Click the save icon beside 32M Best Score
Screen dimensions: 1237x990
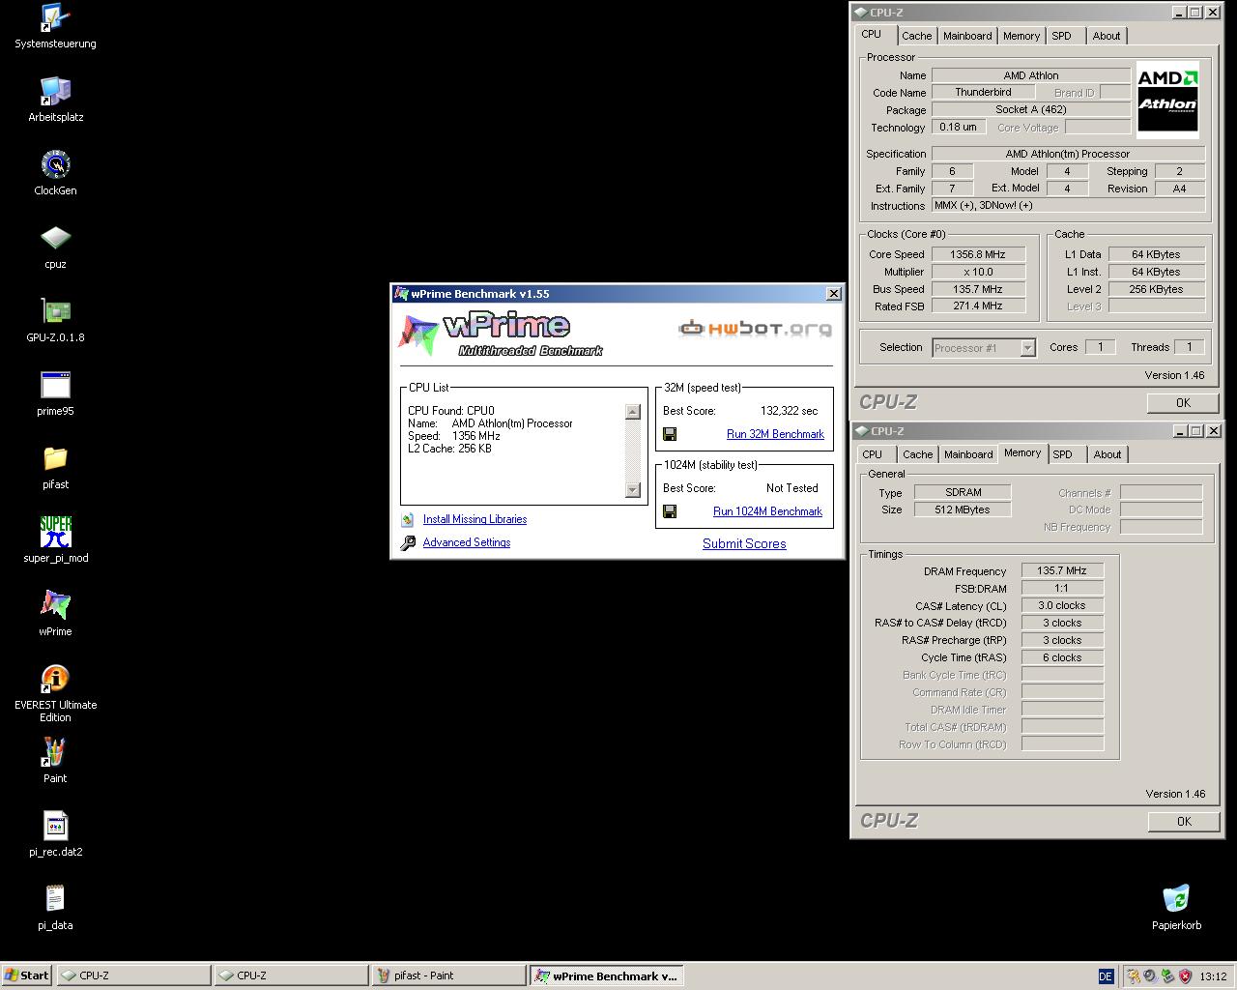pyautogui.click(x=670, y=434)
